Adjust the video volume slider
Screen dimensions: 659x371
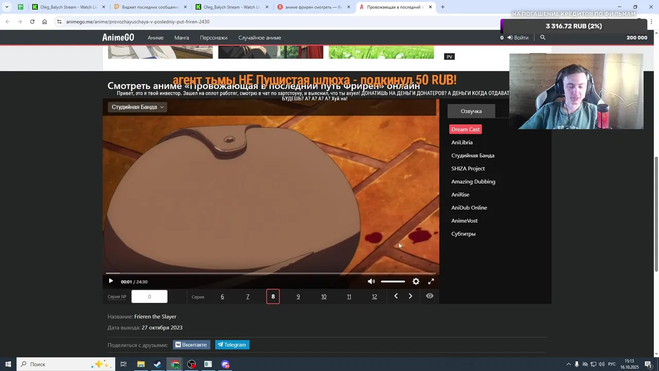tap(393, 281)
